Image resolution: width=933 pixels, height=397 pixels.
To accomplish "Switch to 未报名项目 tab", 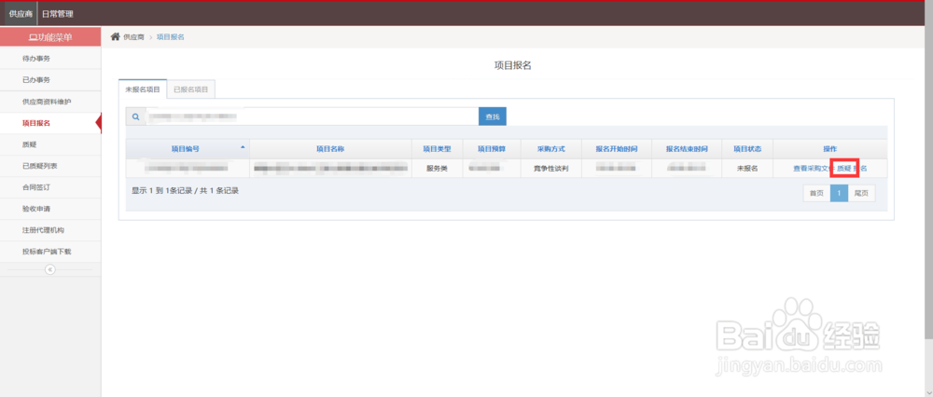I will pyautogui.click(x=142, y=89).
